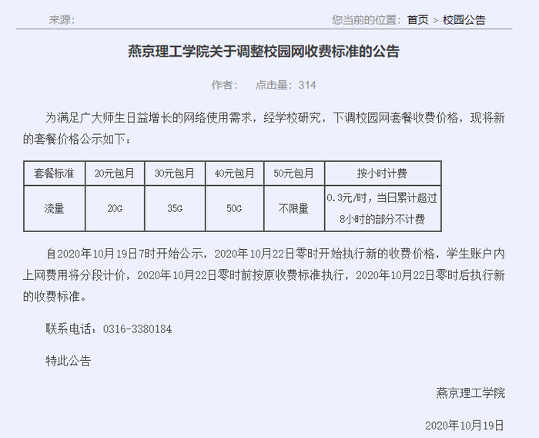
Task: Click the announcement title 燕京理工学院关于调整校园网收费标准的公告
Action: click(263, 52)
